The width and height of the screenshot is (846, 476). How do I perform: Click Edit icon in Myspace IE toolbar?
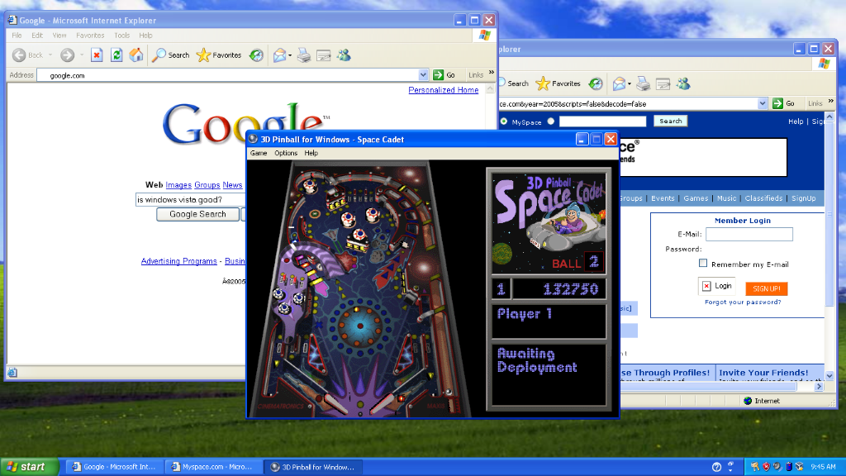(663, 83)
